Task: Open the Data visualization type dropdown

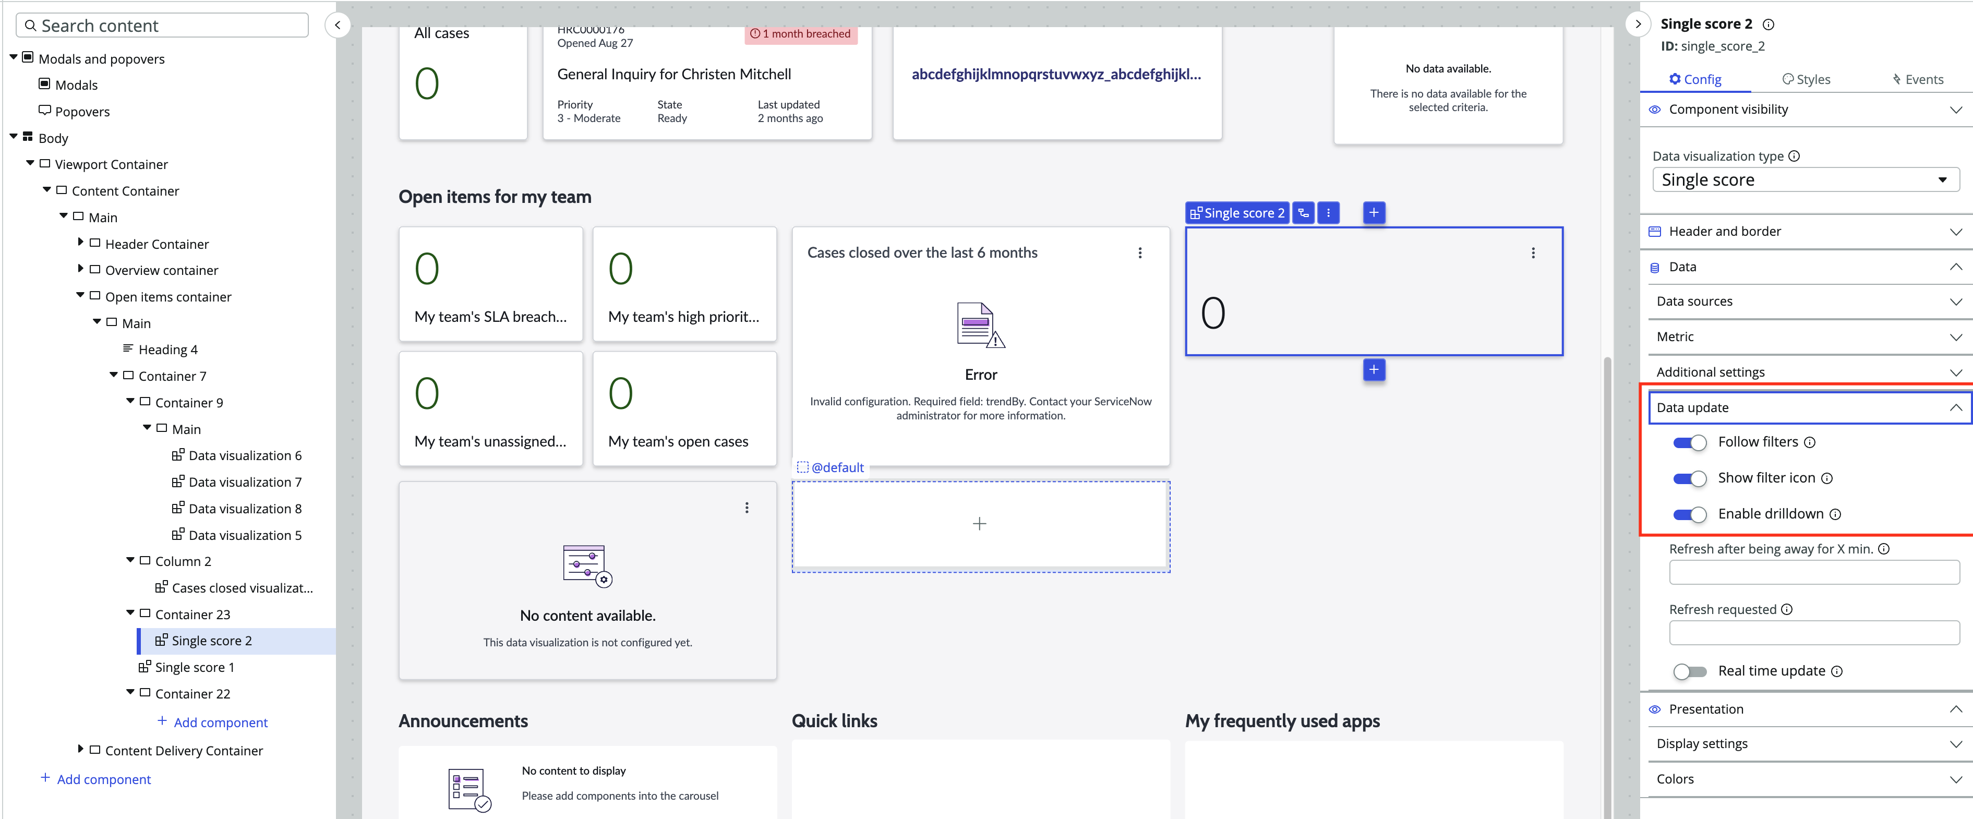Action: [x=1805, y=180]
